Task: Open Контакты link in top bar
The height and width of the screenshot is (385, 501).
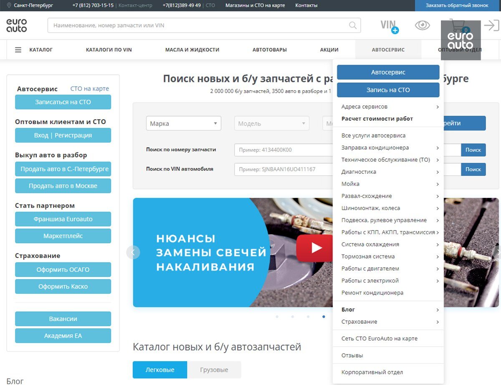Action: [306, 5]
